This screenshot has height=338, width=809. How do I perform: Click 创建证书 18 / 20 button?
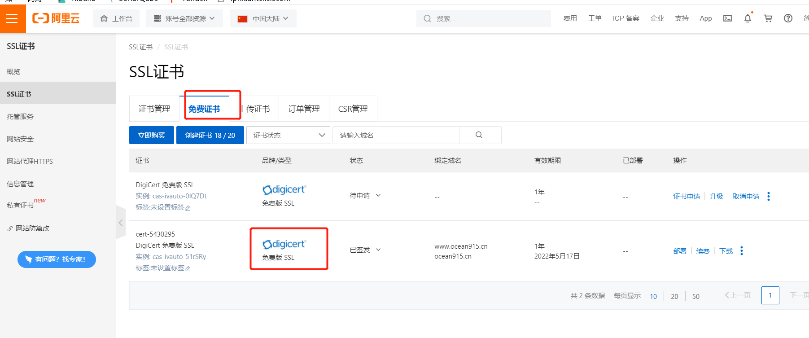[210, 135]
